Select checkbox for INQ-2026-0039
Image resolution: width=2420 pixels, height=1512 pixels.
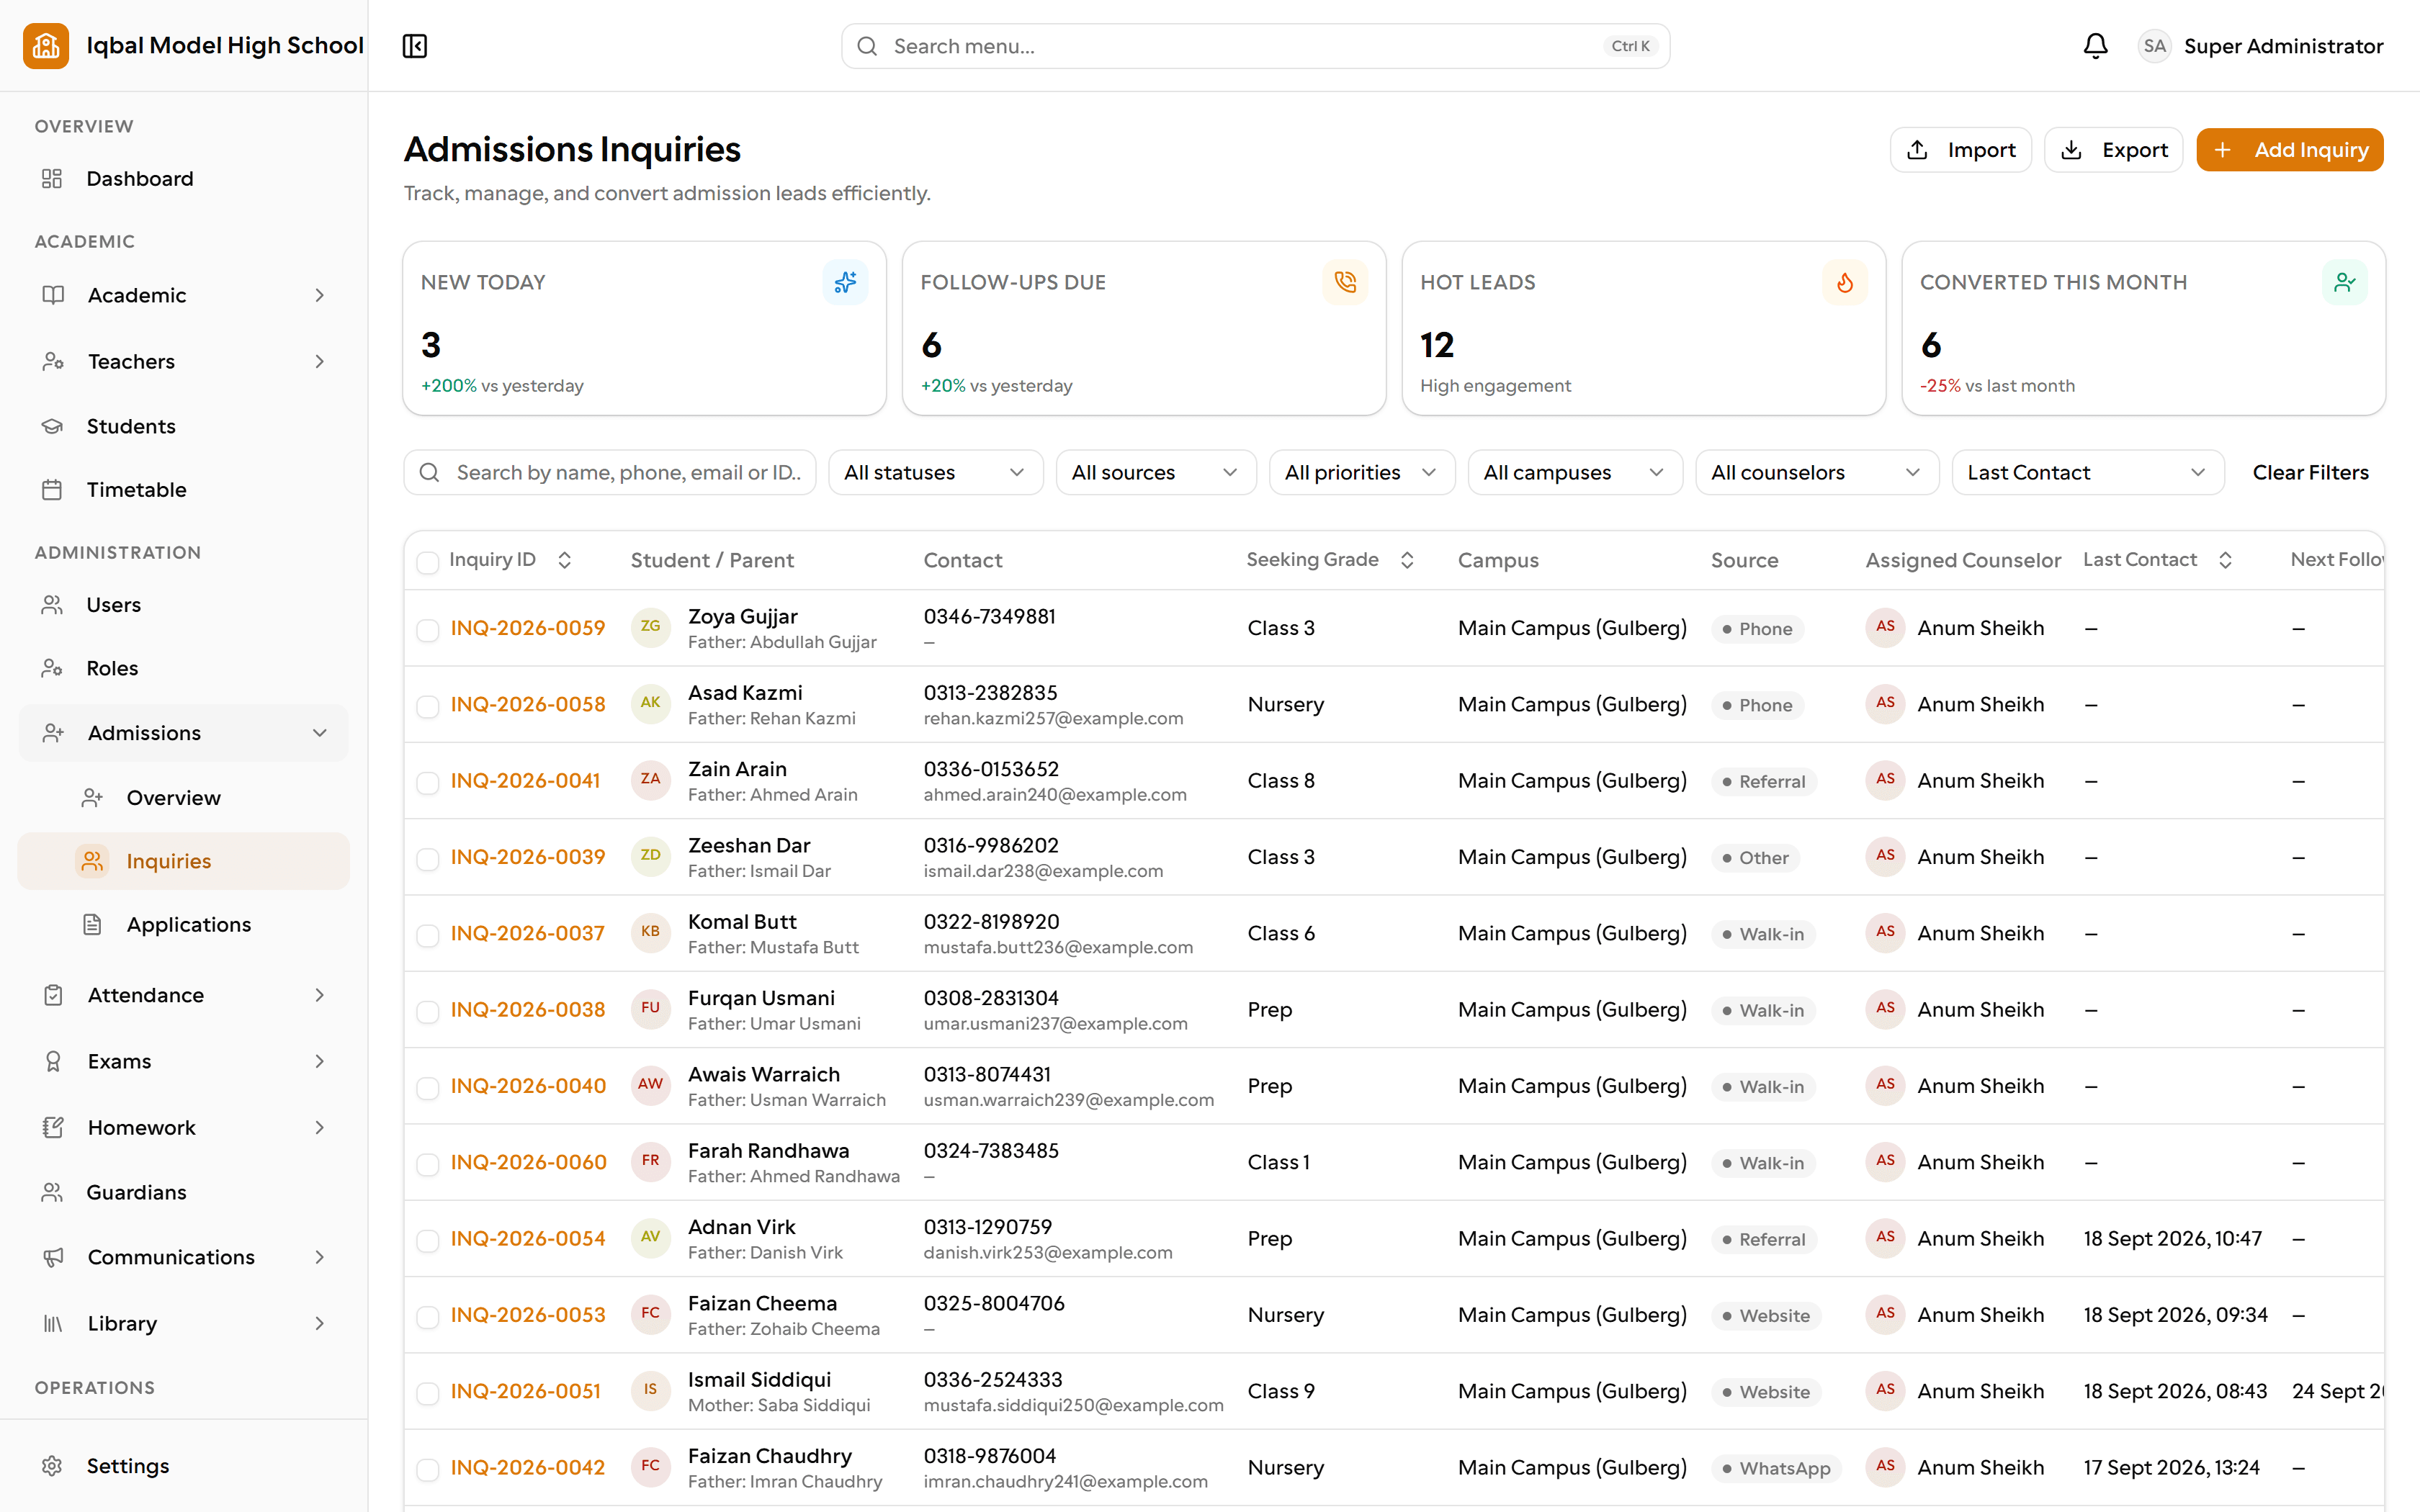(428, 859)
